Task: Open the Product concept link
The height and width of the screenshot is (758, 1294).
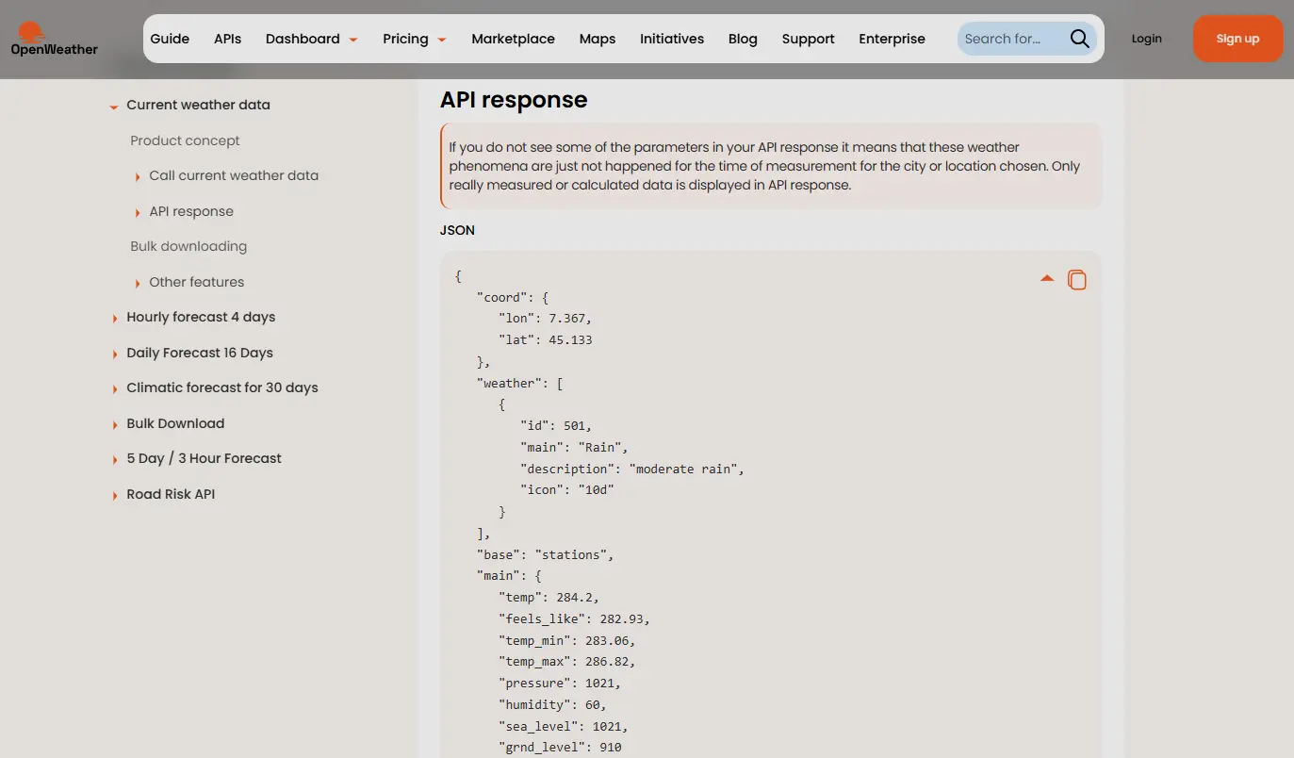Action: point(185,140)
